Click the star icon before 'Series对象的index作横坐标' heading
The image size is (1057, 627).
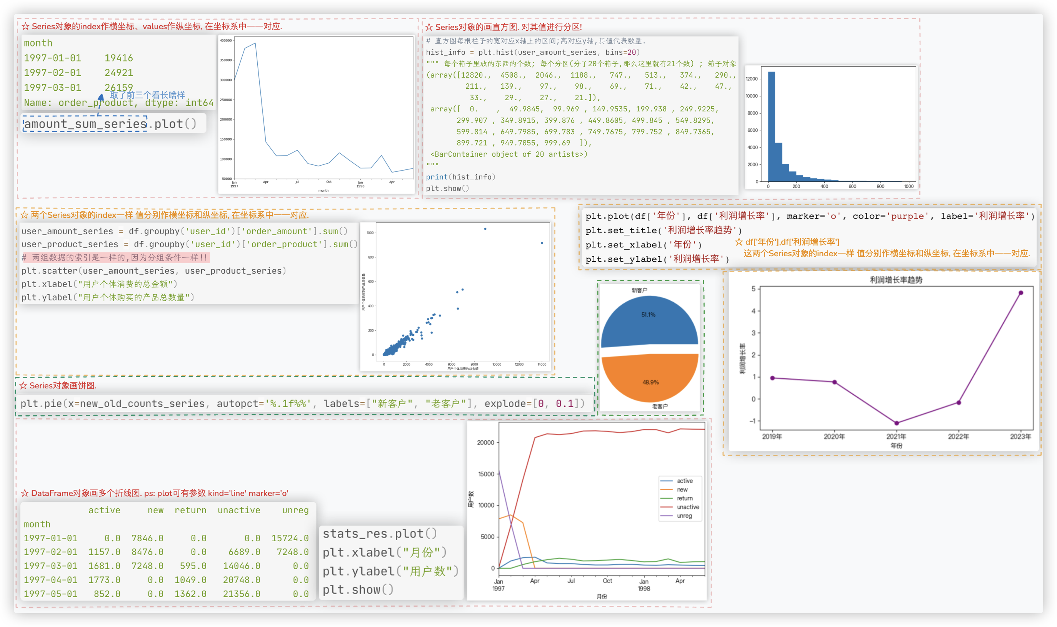pos(25,26)
